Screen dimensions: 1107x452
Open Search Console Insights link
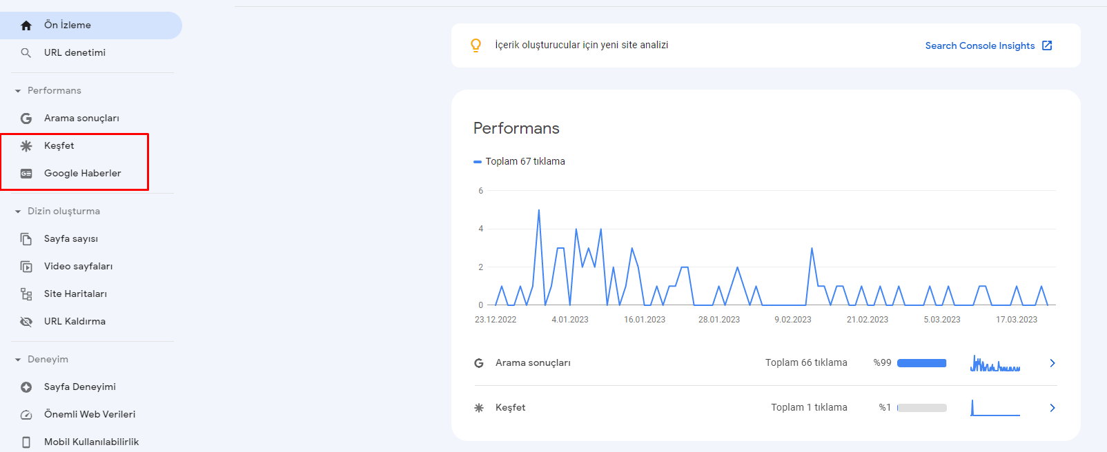coord(980,45)
